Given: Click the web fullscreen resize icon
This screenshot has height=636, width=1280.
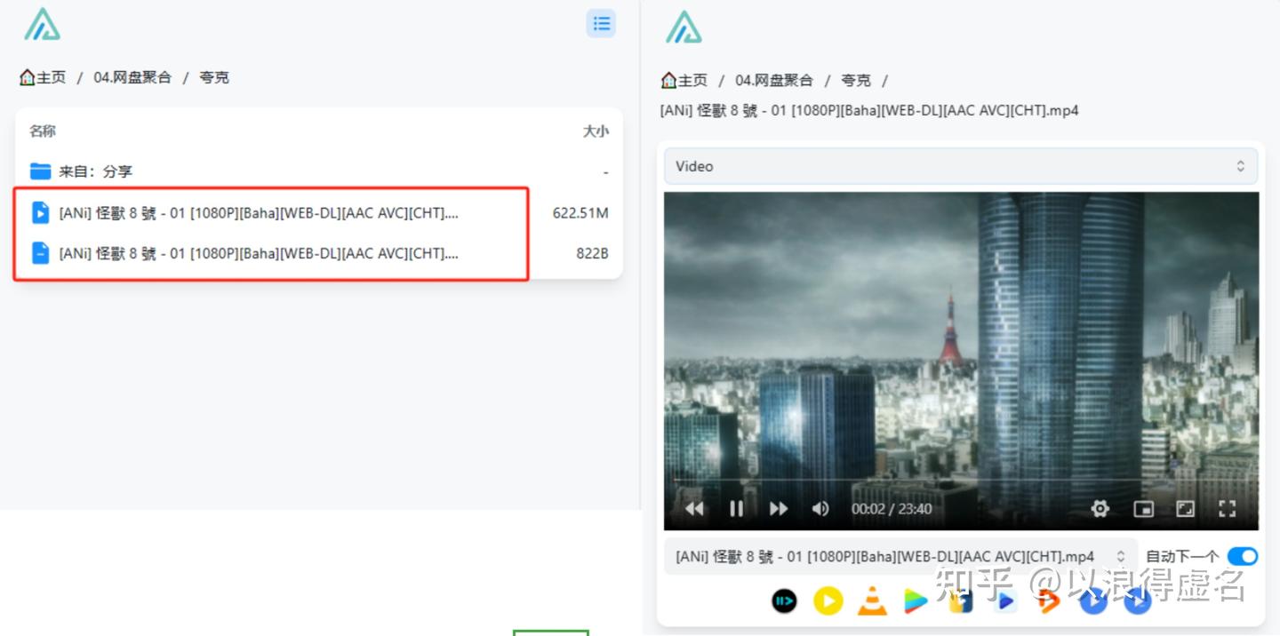Looking at the screenshot, I should [1186, 508].
